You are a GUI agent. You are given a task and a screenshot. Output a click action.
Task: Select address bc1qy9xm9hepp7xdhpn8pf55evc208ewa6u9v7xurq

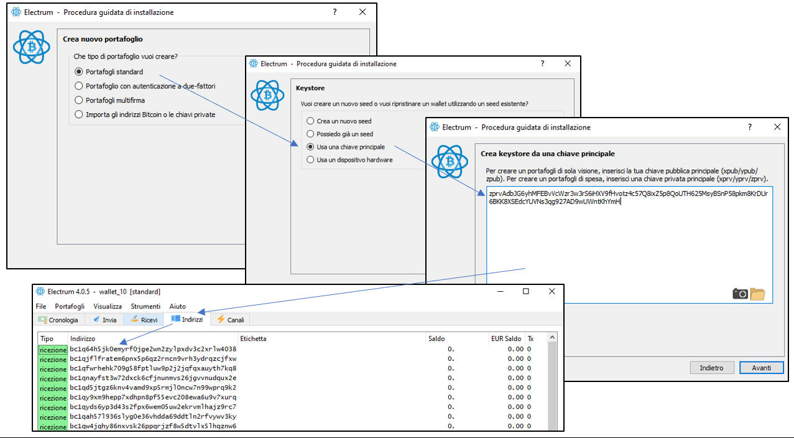(x=153, y=397)
